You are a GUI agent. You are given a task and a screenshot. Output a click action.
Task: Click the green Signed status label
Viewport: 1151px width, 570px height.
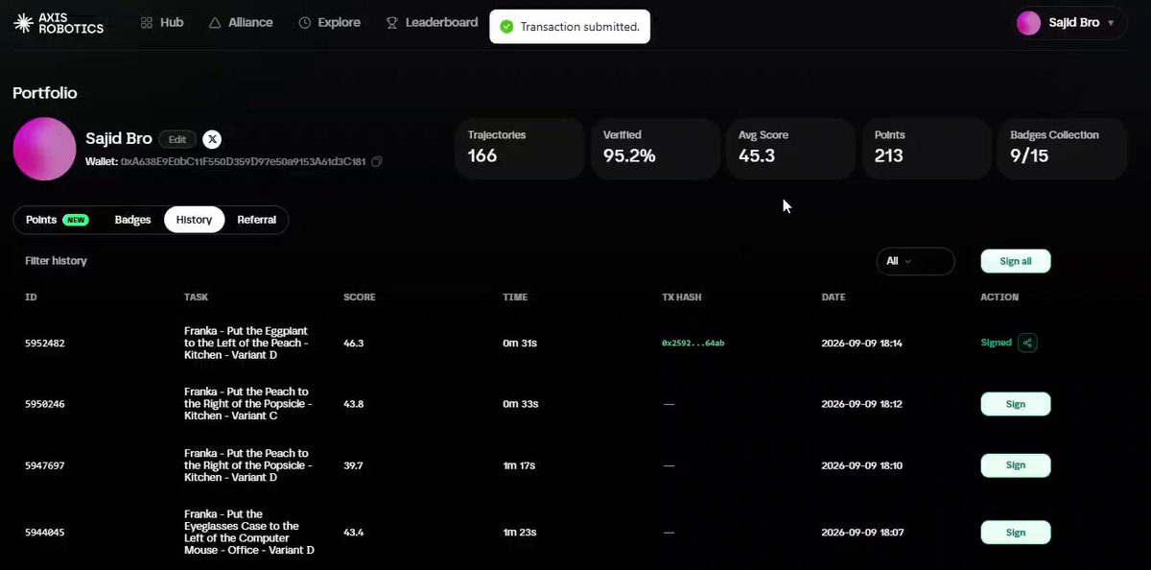996,343
